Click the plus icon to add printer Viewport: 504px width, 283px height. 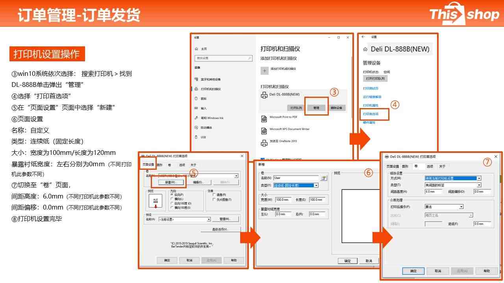pyautogui.click(x=265, y=70)
